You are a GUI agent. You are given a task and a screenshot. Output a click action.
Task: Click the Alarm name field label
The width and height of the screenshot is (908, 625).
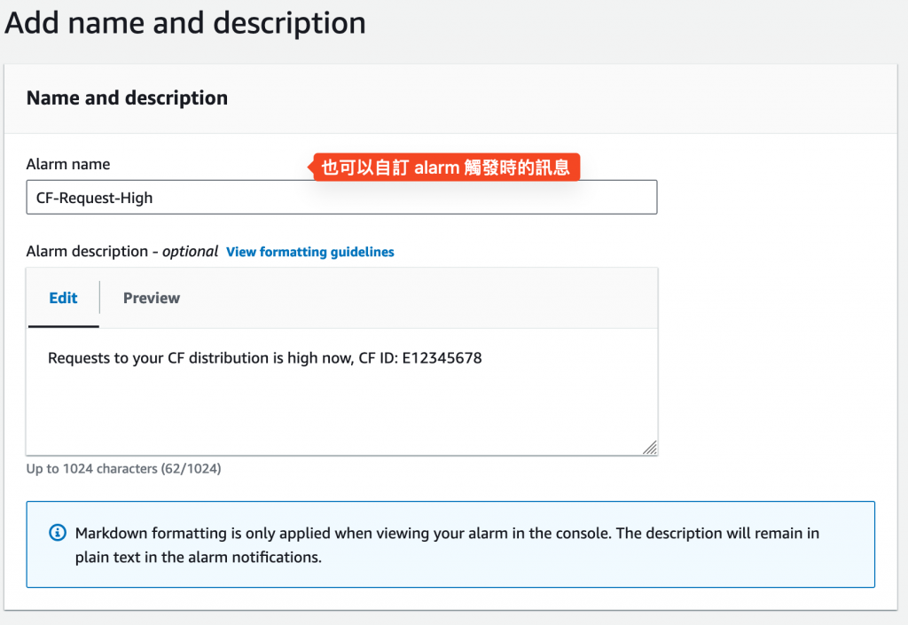68,164
